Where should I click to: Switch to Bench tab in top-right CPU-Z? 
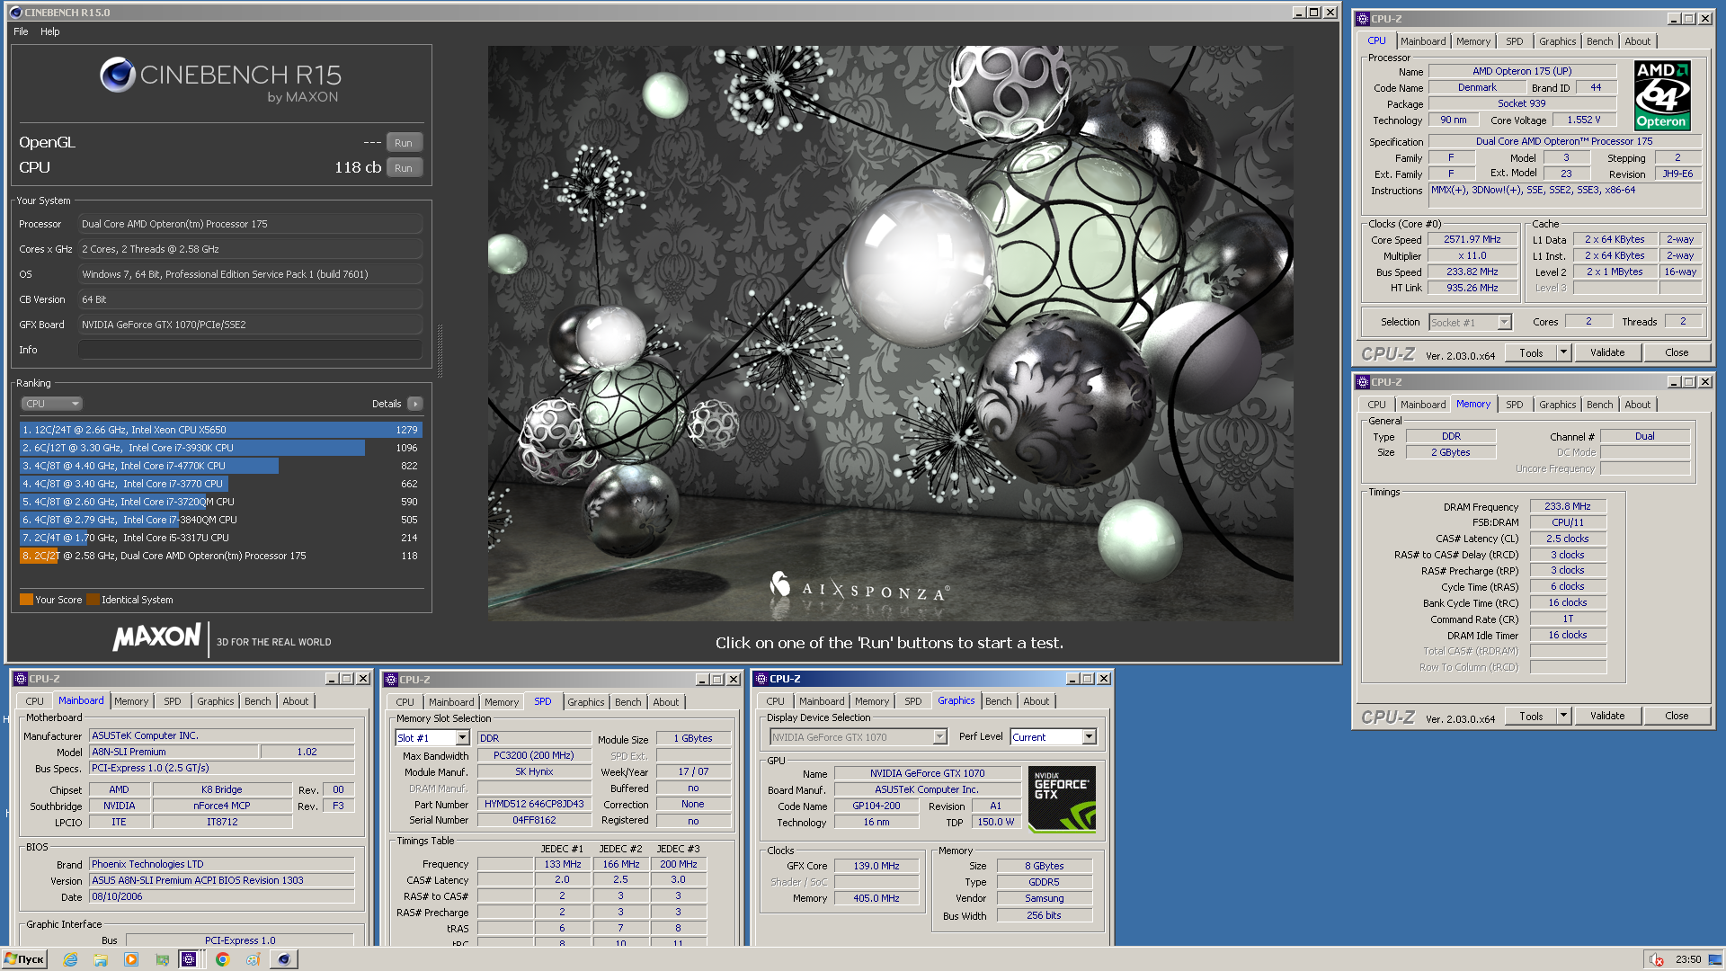coord(1599,41)
